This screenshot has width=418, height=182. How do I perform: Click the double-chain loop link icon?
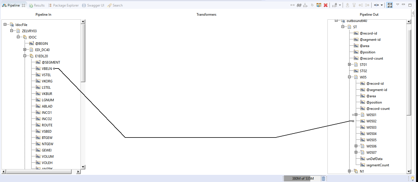coord(299,5)
